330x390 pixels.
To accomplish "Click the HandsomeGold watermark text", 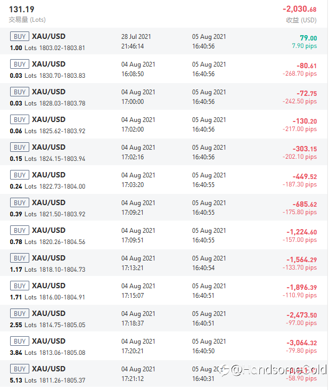I will 278,370.
